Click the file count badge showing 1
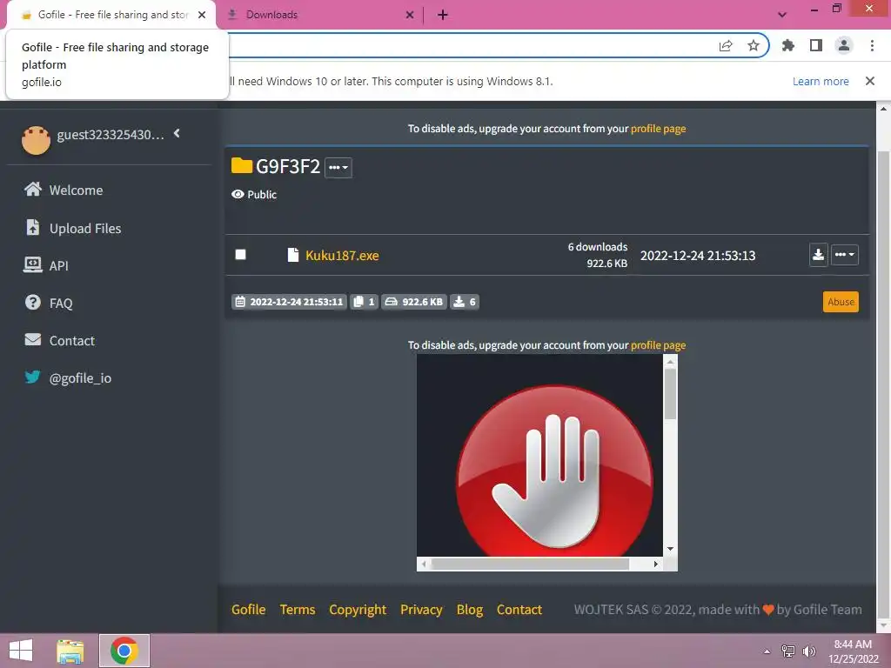The height and width of the screenshot is (668, 891). (x=364, y=302)
